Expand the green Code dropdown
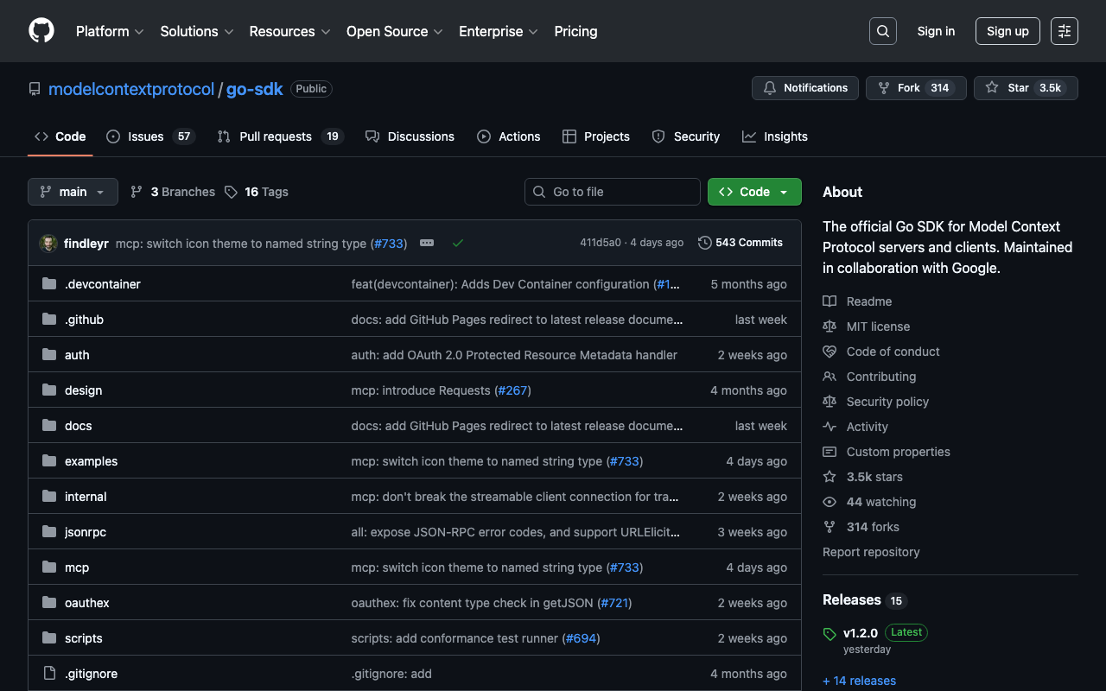 tap(753, 192)
